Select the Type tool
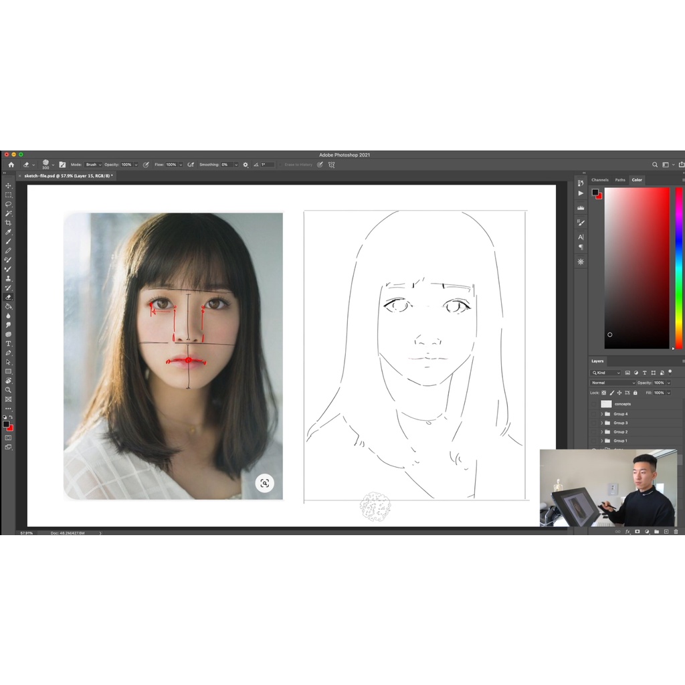 (9, 342)
